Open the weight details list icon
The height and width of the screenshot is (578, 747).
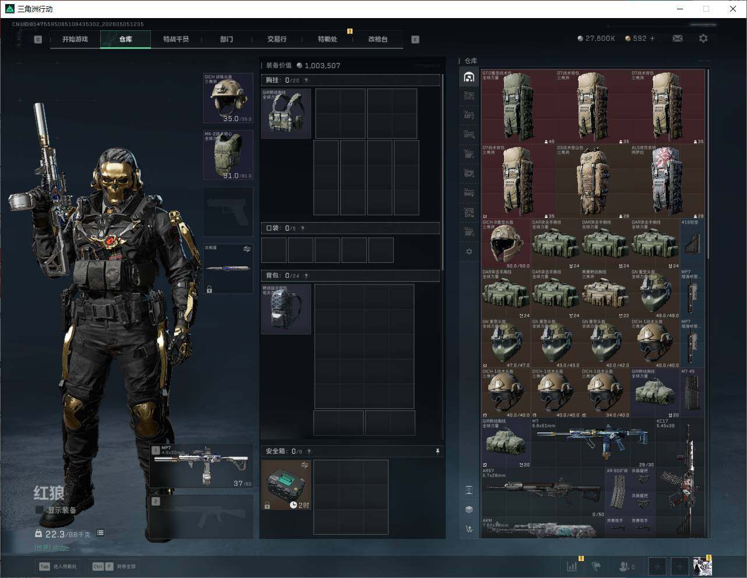point(100,533)
